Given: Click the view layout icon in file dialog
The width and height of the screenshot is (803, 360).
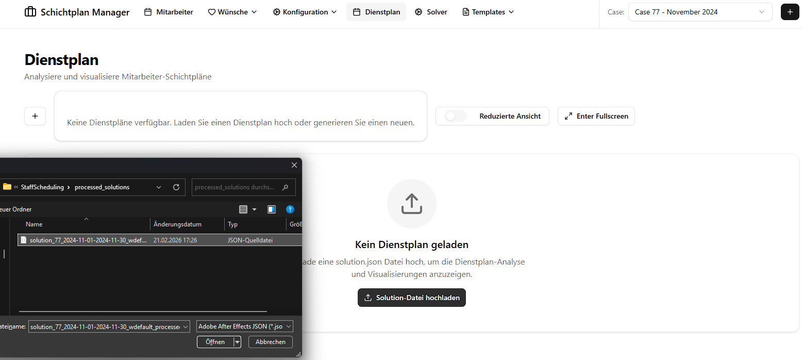Looking at the screenshot, I should (244, 209).
